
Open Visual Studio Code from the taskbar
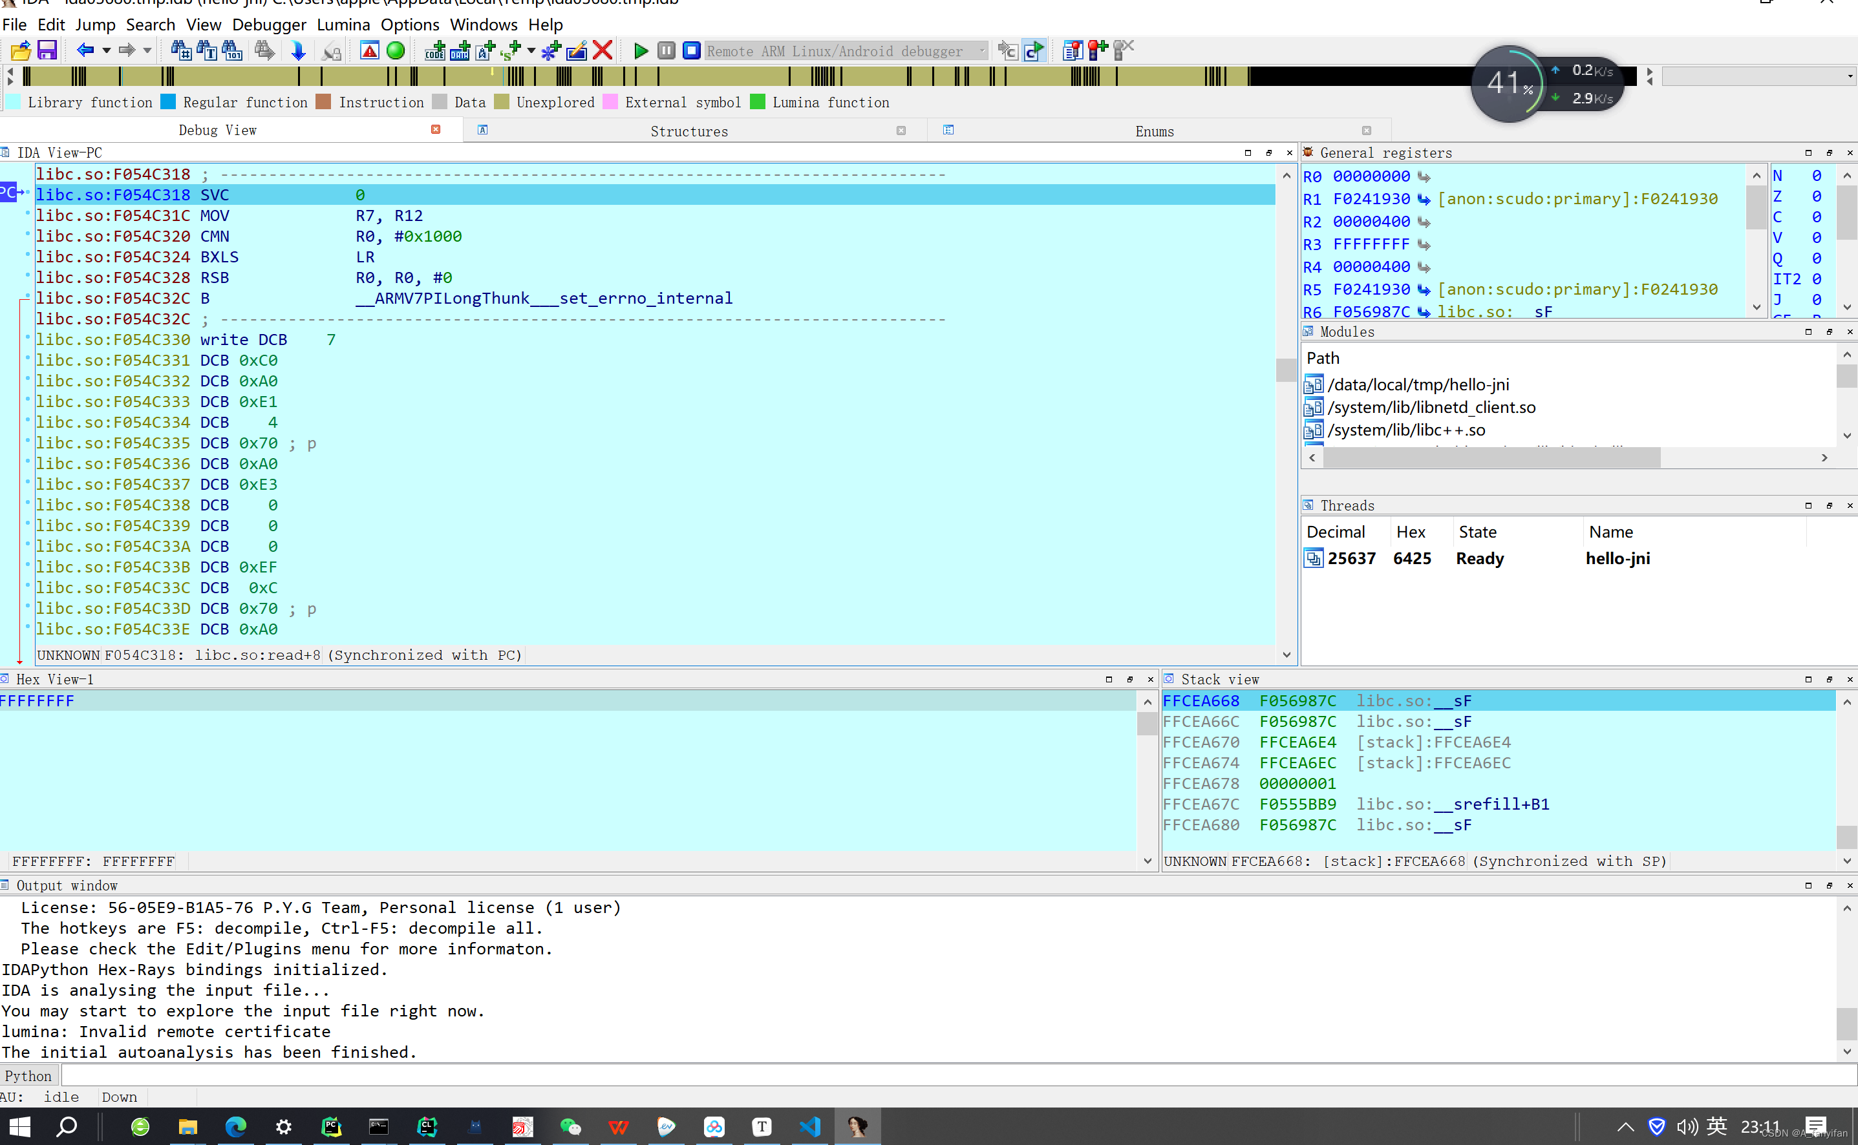point(811,1127)
